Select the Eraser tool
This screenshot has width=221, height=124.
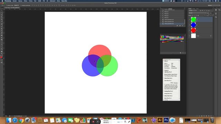click(2, 33)
